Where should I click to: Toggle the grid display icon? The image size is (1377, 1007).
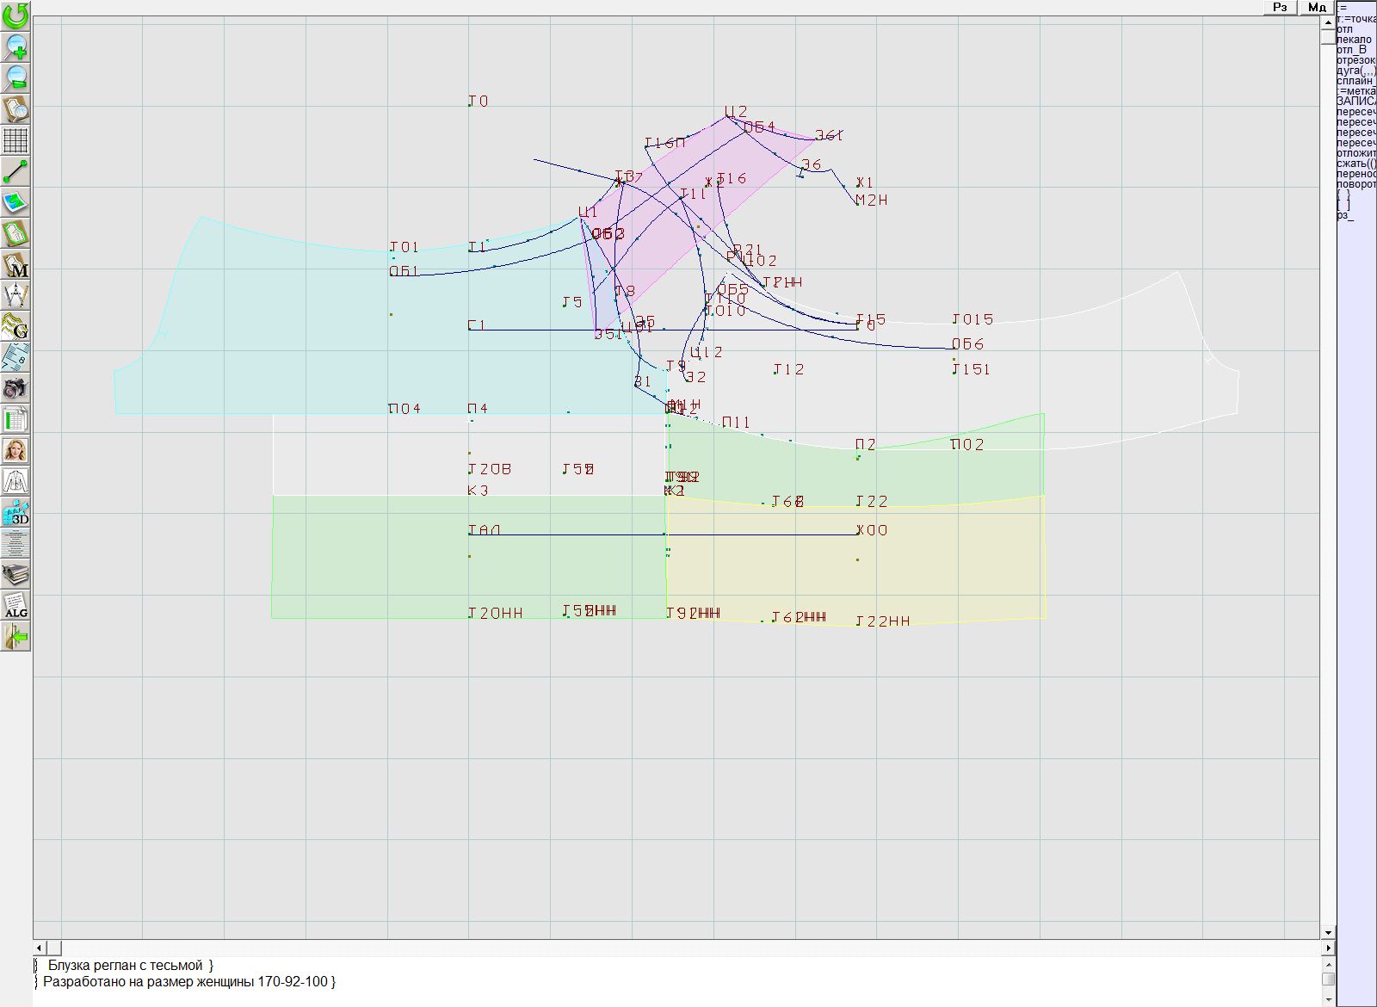[x=15, y=139]
